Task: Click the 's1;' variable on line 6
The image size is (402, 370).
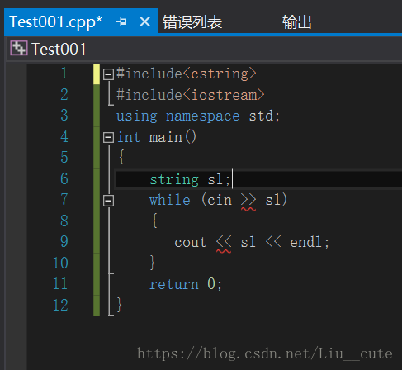Action: (x=219, y=179)
